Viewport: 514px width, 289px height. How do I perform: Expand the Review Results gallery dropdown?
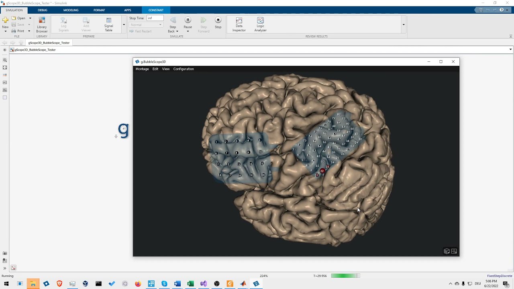(404, 24)
